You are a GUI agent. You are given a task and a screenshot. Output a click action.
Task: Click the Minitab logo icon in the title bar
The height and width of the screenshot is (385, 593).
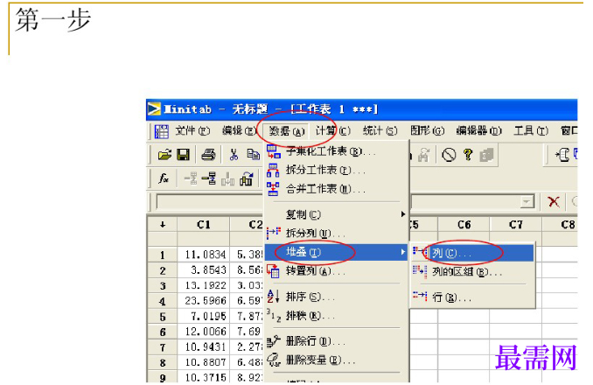click(x=154, y=108)
